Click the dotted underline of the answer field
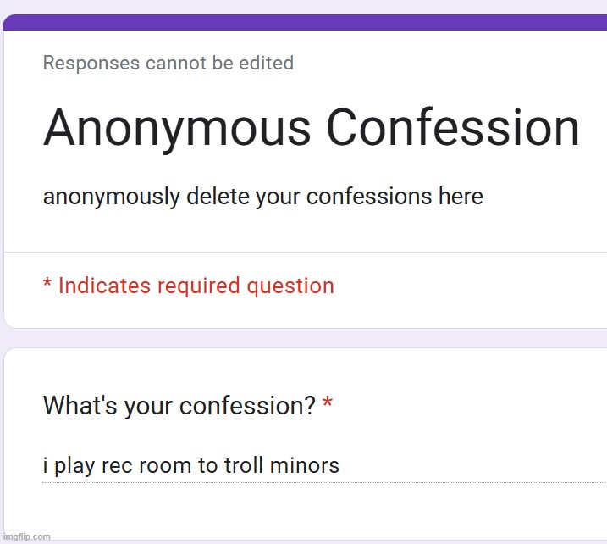This screenshot has height=544, width=607. tap(423, 483)
